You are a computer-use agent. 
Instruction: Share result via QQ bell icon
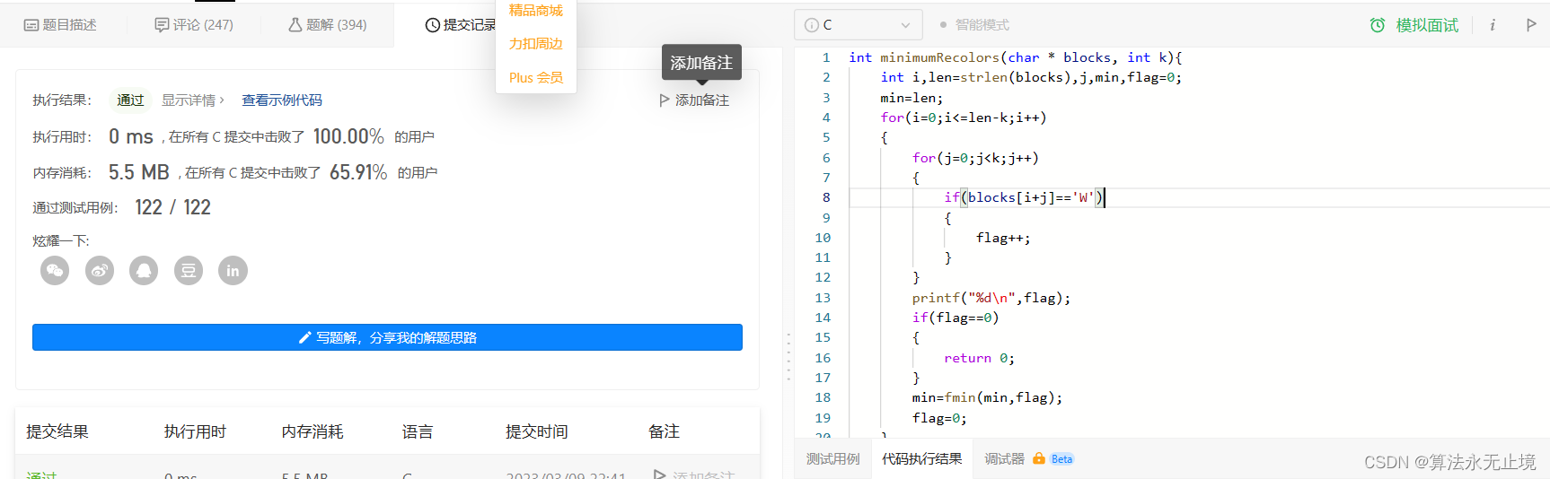(144, 270)
